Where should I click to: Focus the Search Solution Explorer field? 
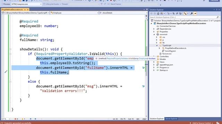pos(183,17)
